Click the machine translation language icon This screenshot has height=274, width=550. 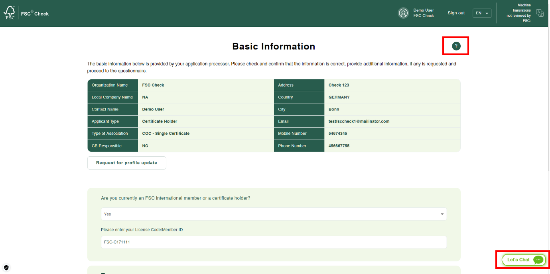540,13
